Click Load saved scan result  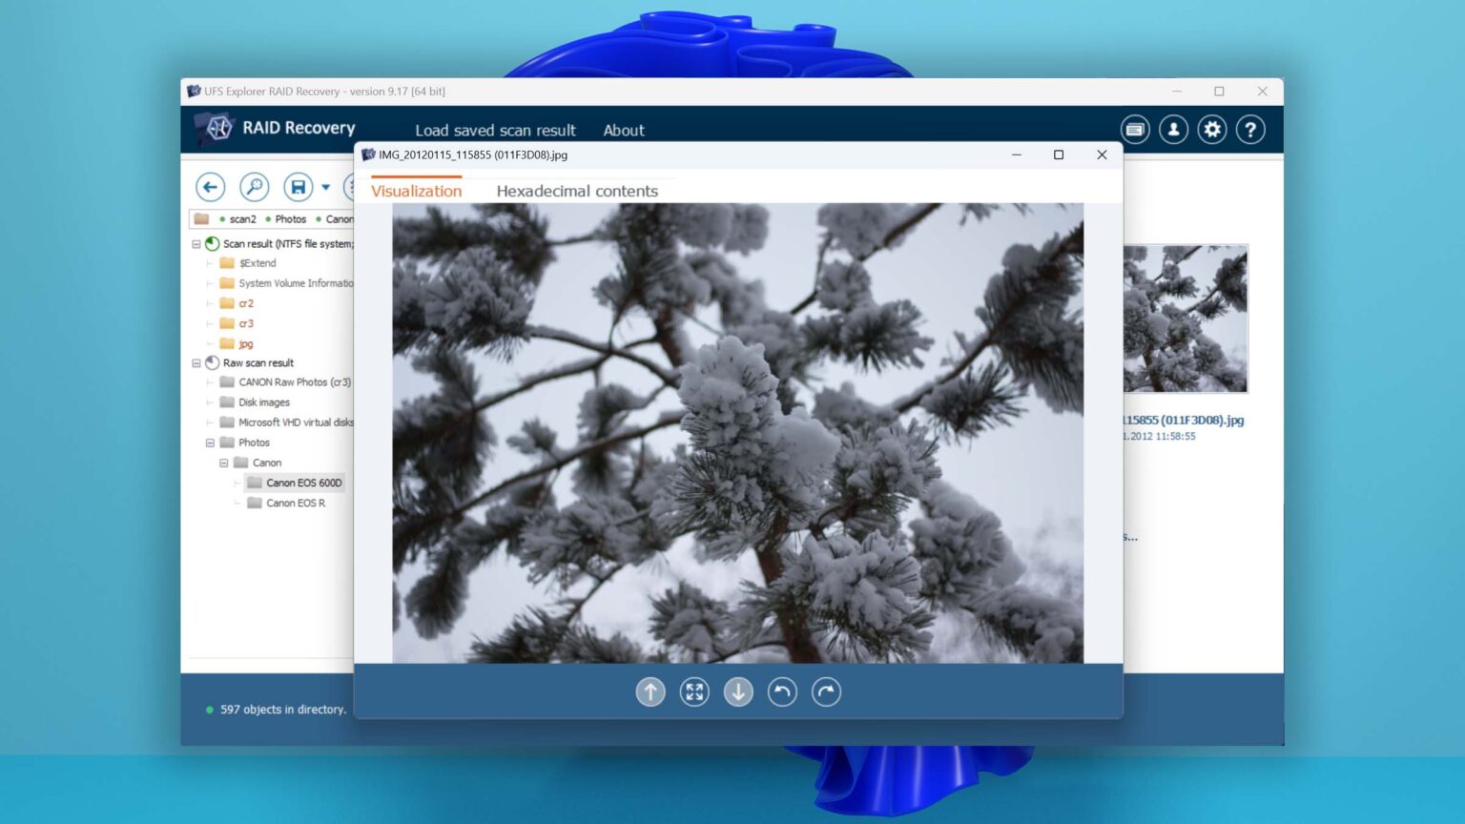tap(496, 130)
